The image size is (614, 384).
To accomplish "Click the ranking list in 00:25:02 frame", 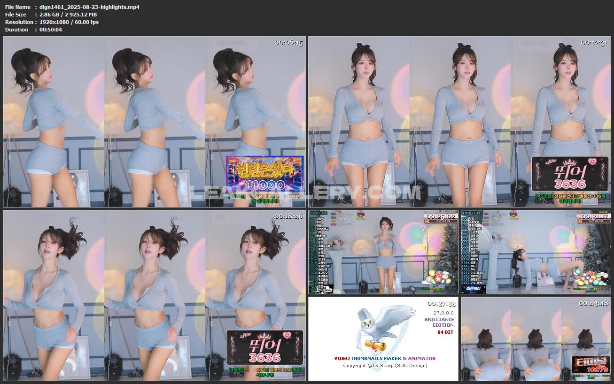I will point(320,253).
